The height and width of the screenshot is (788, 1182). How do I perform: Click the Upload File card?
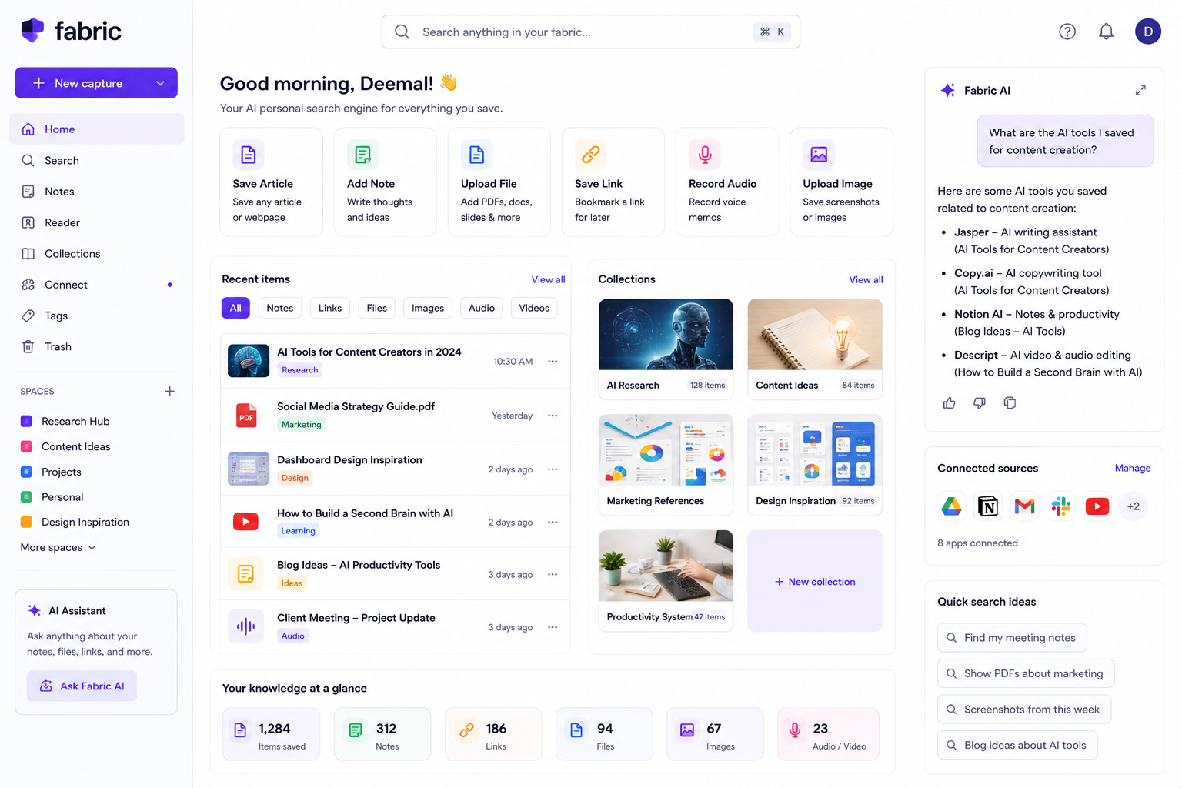tap(499, 182)
